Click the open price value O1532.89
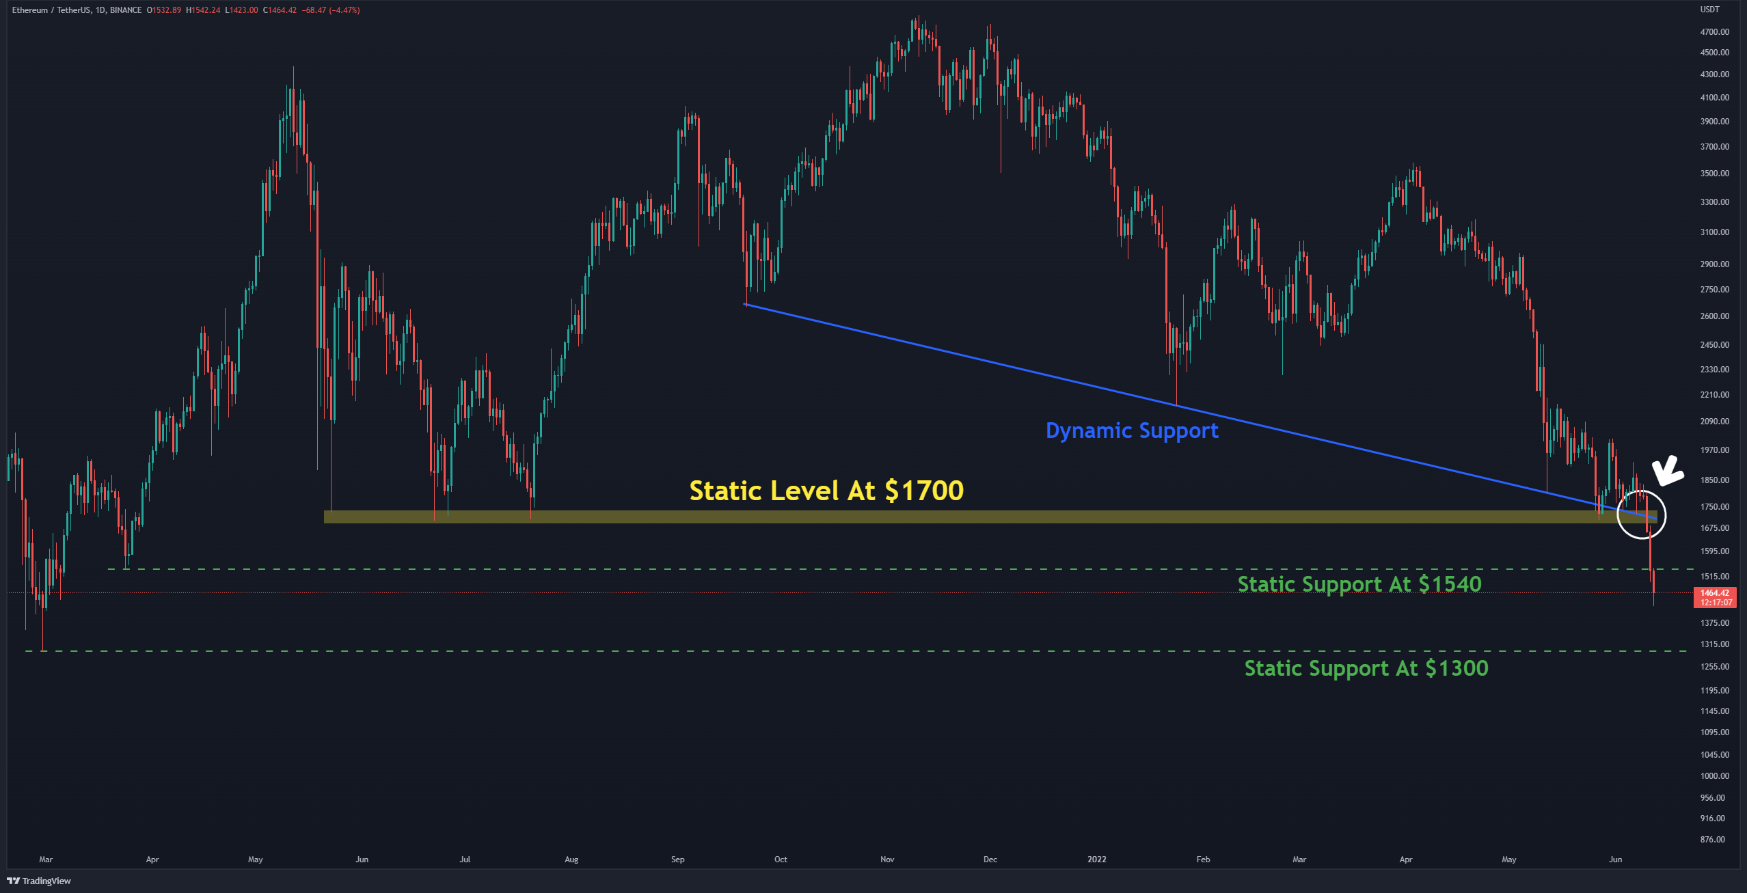Screen dimensions: 1747x893 [x=164, y=10]
